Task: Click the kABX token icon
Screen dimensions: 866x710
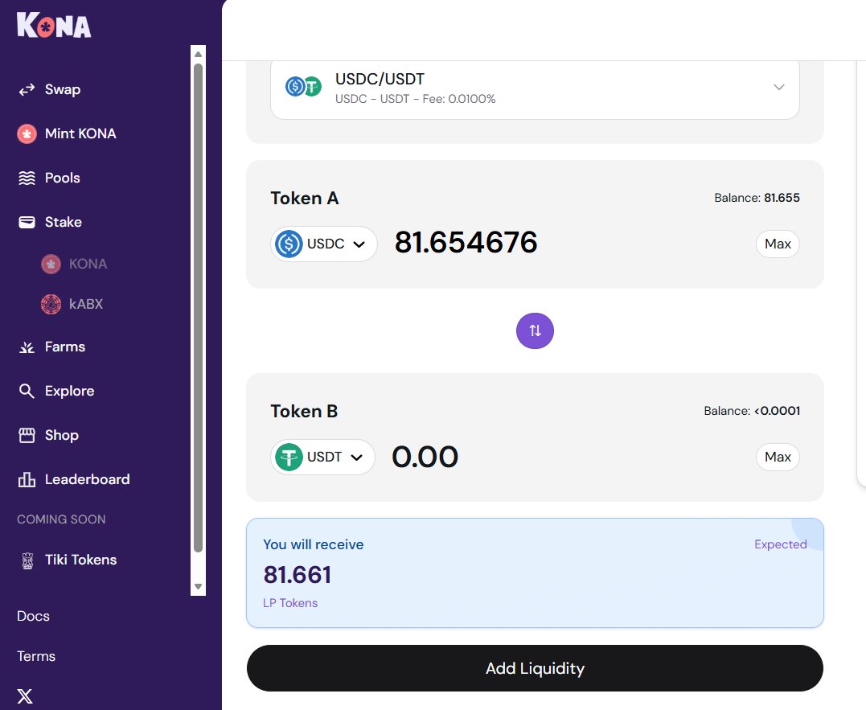Action: point(51,304)
